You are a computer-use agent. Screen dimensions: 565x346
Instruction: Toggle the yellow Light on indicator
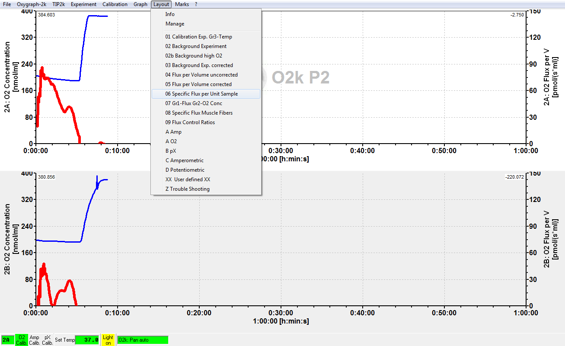108,340
